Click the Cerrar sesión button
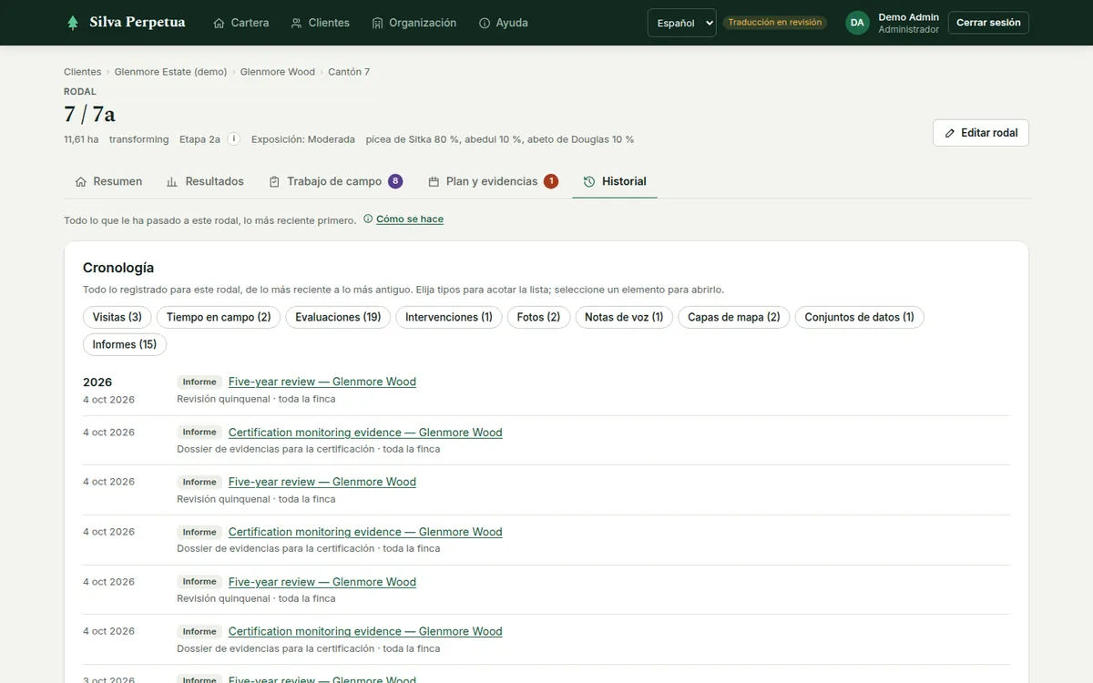Viewport: 1093px width, 683px height. tap(988, 23)
